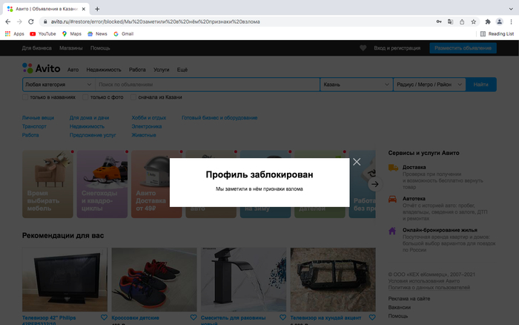Open the News bookmark
The image size is (519, 325).
pos(97,34)
